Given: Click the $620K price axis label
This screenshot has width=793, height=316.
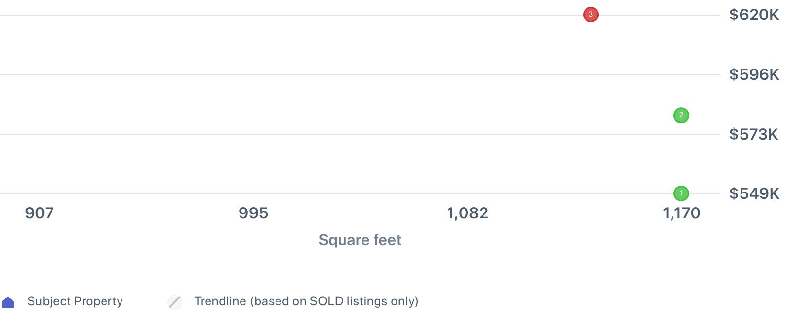Looking at the screenshot, I should (754, 15).
